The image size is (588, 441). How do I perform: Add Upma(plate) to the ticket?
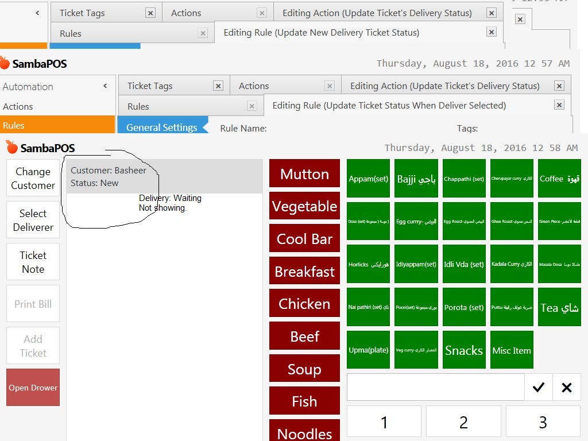[x=368, y=350]
